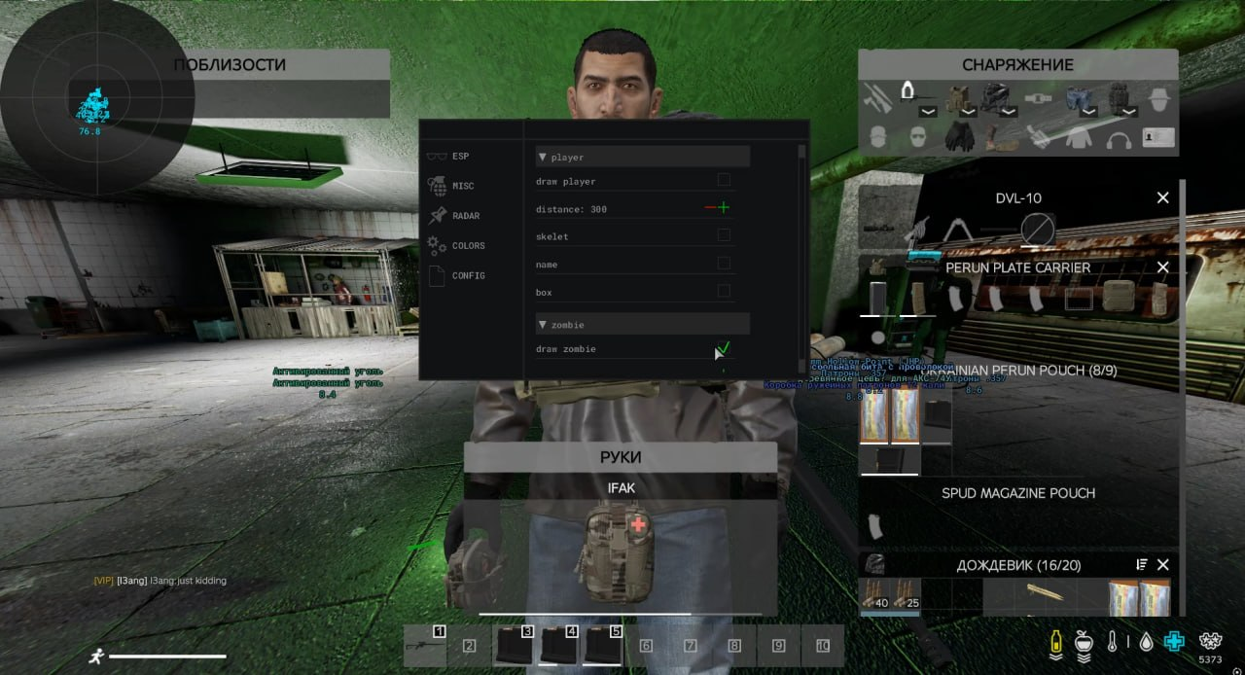Collapse the player section header
Screen dimensions: 1245x675
point(642,157)
